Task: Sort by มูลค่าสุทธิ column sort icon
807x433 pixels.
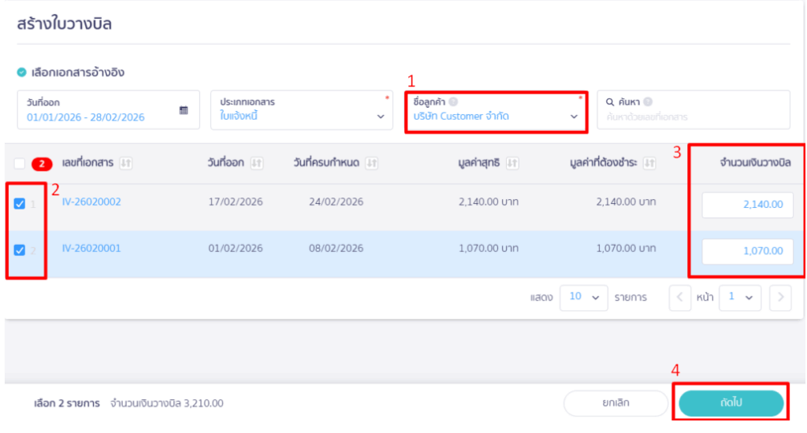Action: point(512,163)
